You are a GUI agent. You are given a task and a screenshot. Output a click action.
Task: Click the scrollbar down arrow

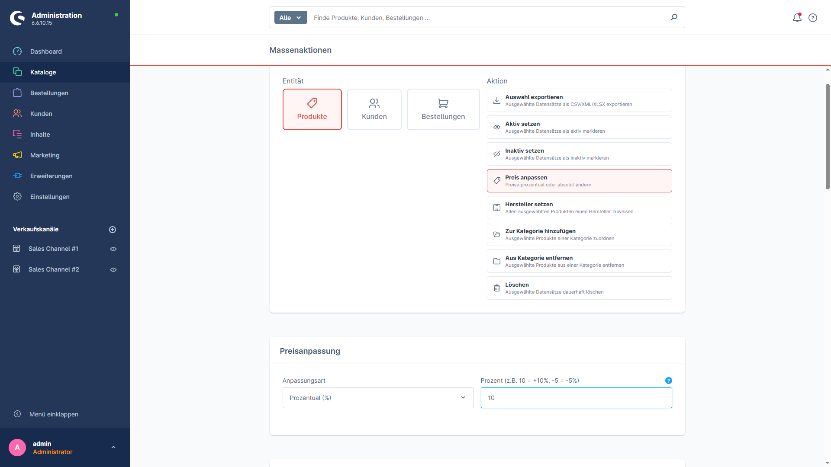[x=828, y=463]
